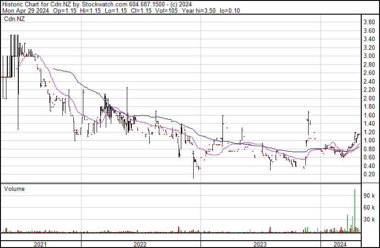
Task: Click the 30 k volume axis label
Action: 369,219
